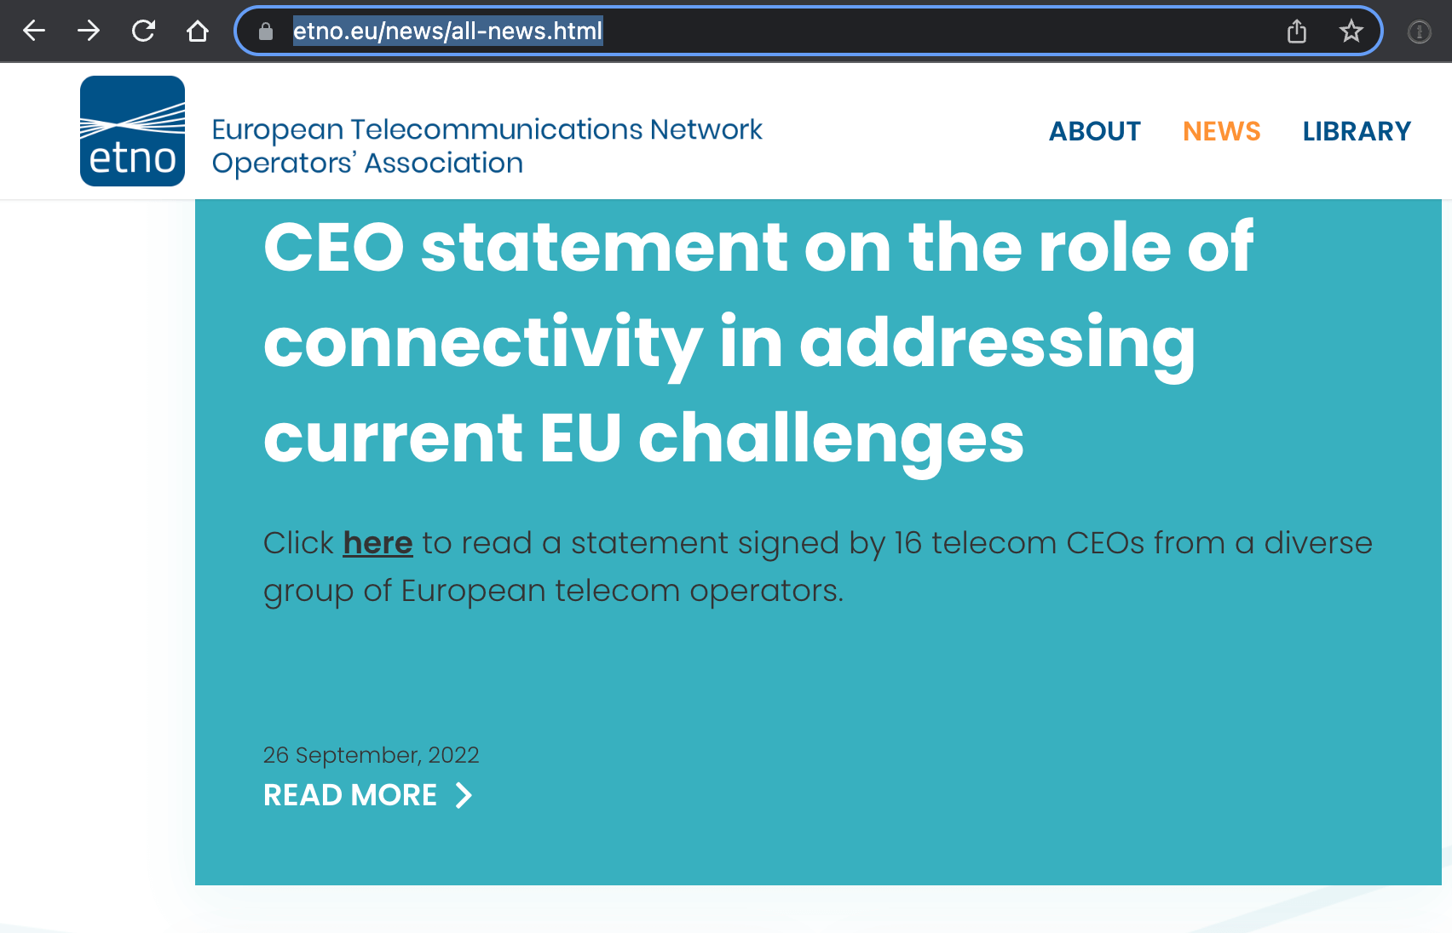Click the European Telecommunications Network Operators' Association title
This screenshot has width=1452, height=933.
(x=487, y=146)
